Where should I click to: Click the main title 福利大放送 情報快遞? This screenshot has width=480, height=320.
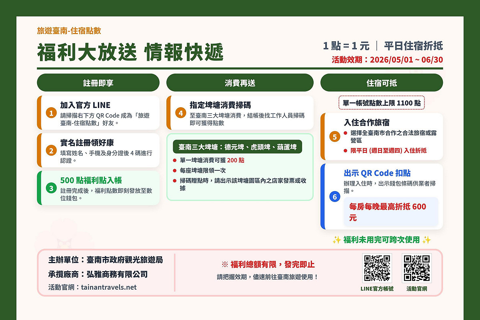[130, 52]
